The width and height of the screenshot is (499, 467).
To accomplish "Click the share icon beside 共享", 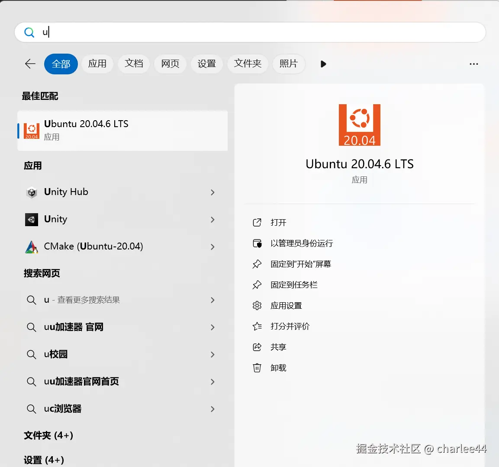I will [258, 347].
